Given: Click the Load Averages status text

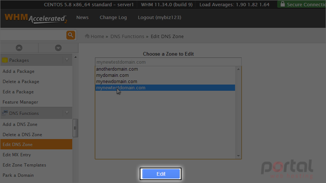Looking at the screenshot, I should (234, 4).
